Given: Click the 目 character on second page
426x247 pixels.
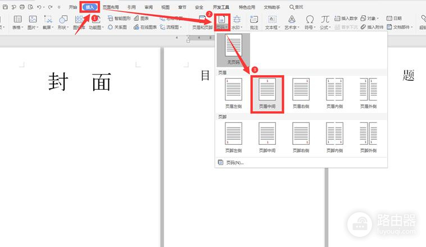Looking at the screenshot, I should pos(205,75).
